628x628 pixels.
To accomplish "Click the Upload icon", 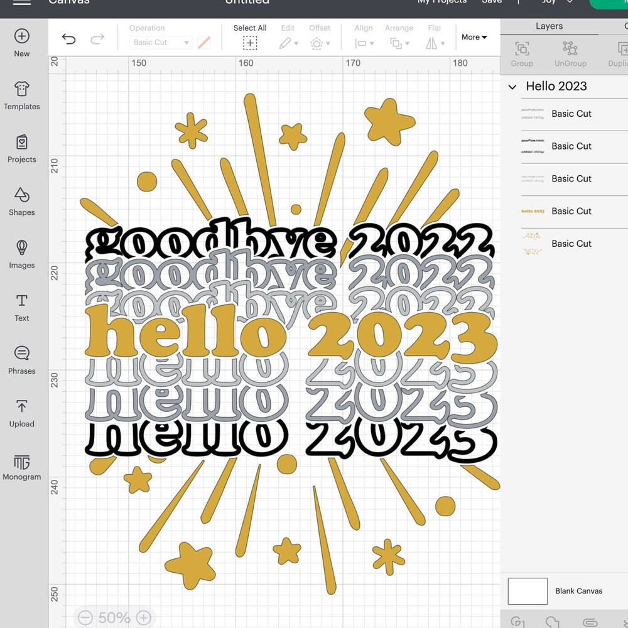I will coord(21,406).
